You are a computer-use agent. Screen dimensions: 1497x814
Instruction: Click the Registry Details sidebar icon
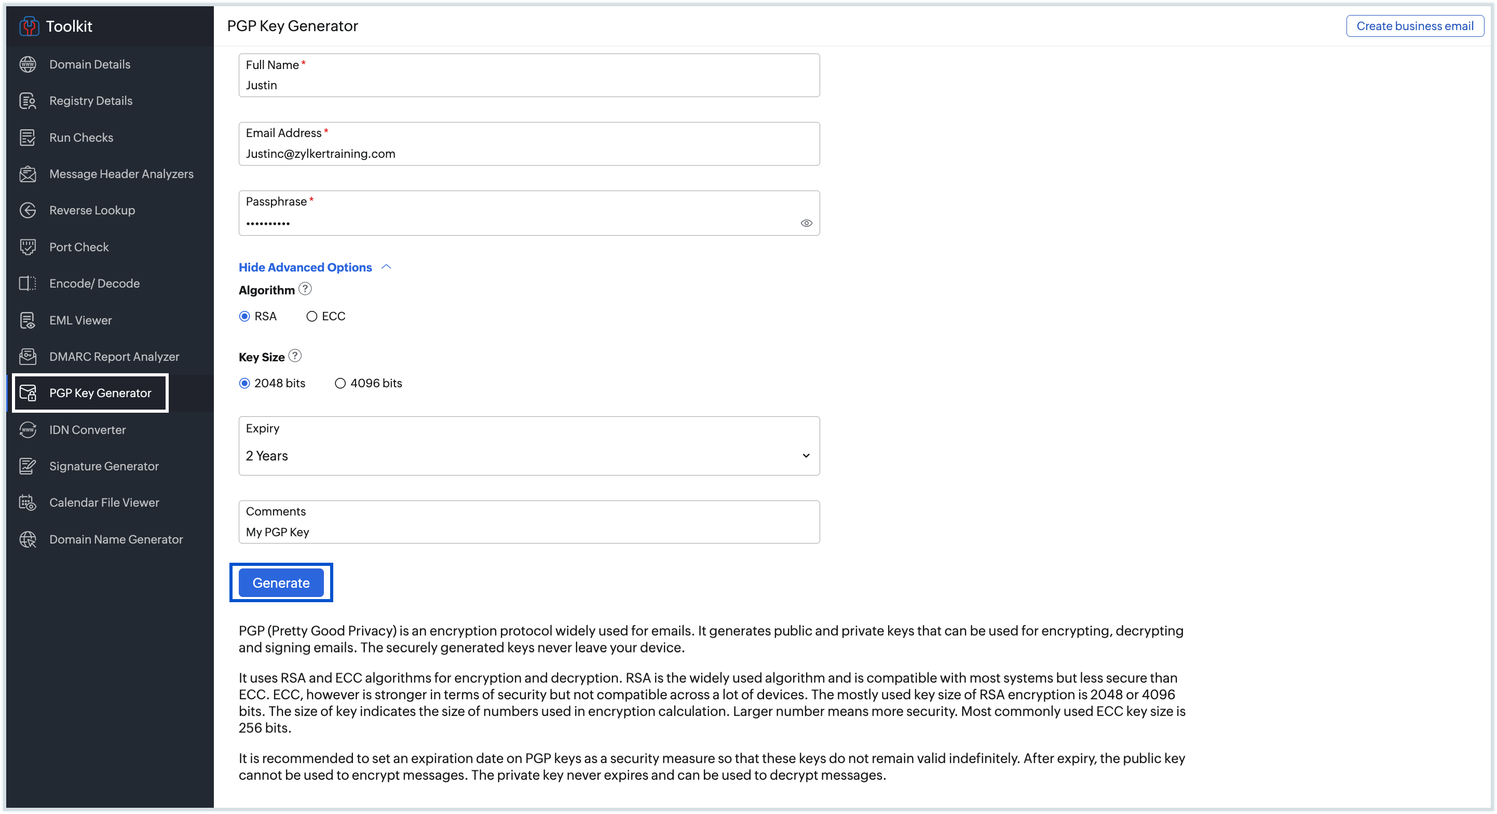[28, 101]
